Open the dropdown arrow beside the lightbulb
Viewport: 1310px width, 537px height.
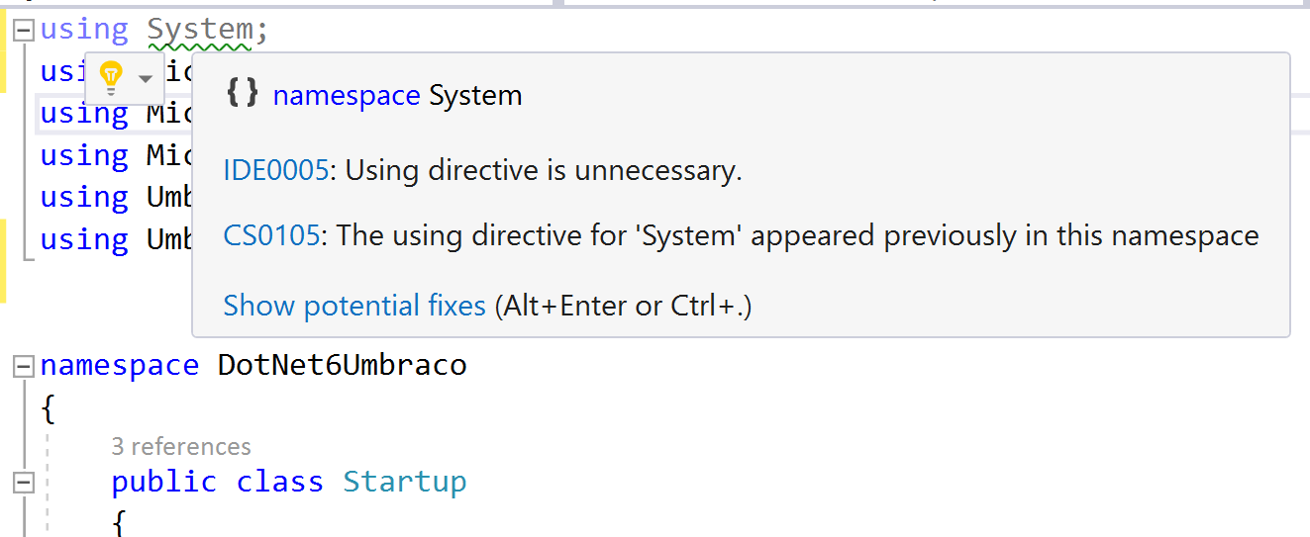(146, 79)
